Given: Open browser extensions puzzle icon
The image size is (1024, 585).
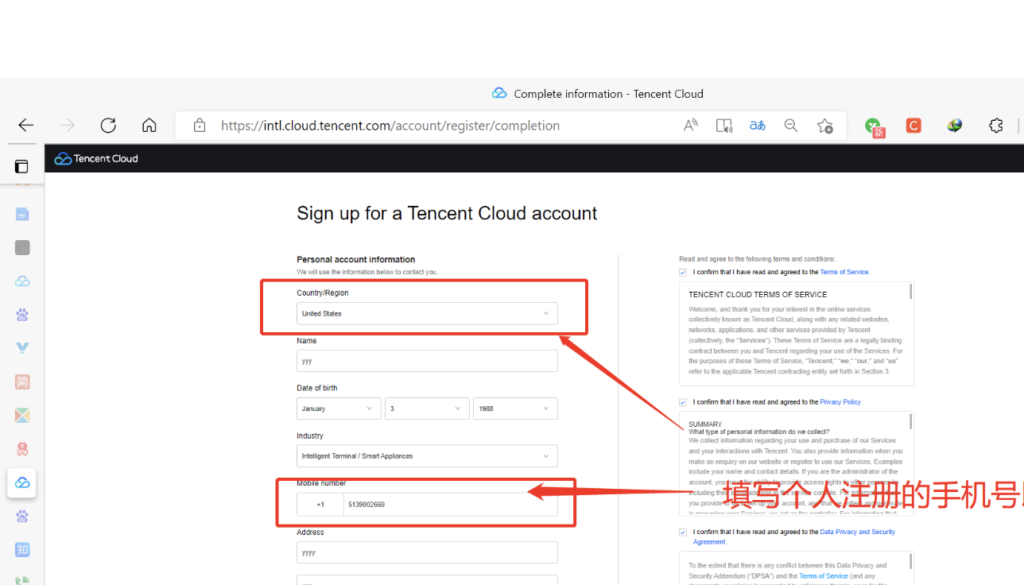Looking at the screenshot, I should click(995, 126).
